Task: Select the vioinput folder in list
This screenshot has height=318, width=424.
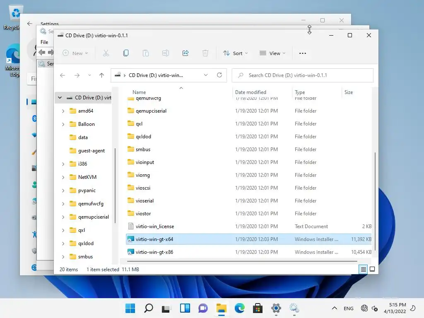Action: tap(248, 162)
